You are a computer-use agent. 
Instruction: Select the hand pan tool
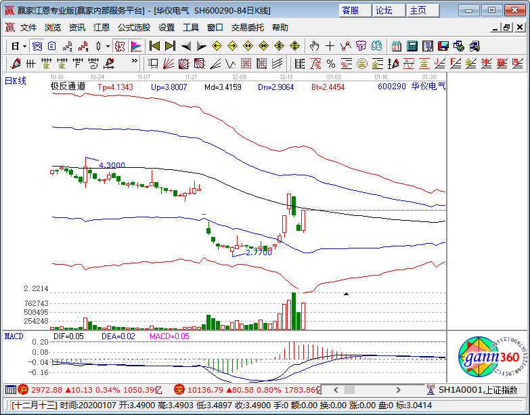[x=314, y=46]
